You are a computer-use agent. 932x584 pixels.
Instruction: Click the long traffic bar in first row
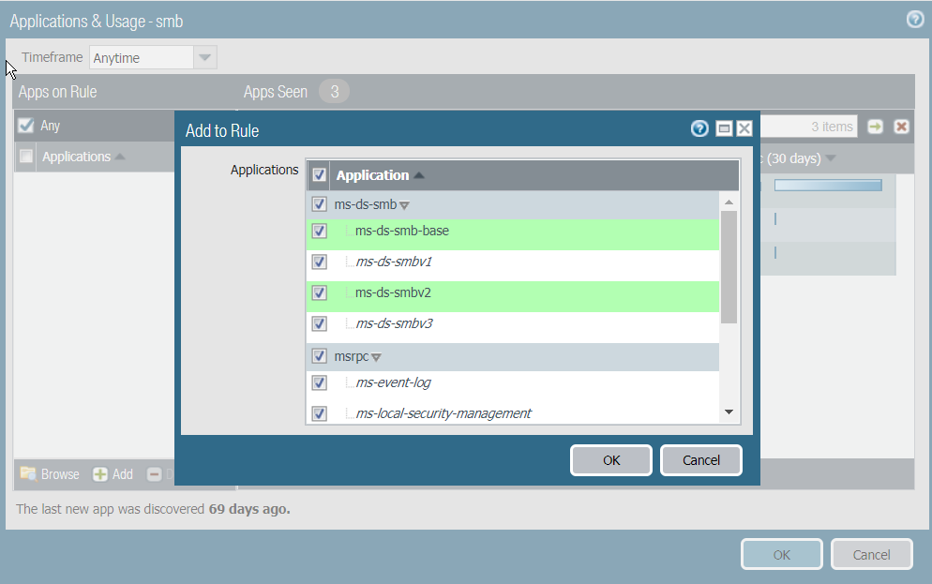coord(828,186)
